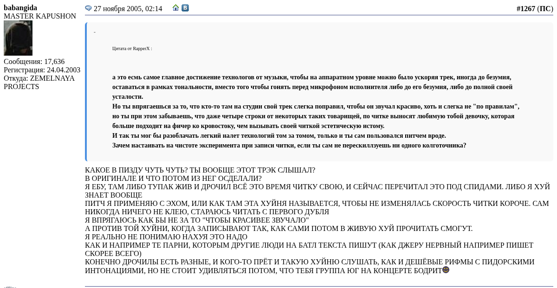Click the tiny offline status label
557x288 pixels.
tap(10, 287)
